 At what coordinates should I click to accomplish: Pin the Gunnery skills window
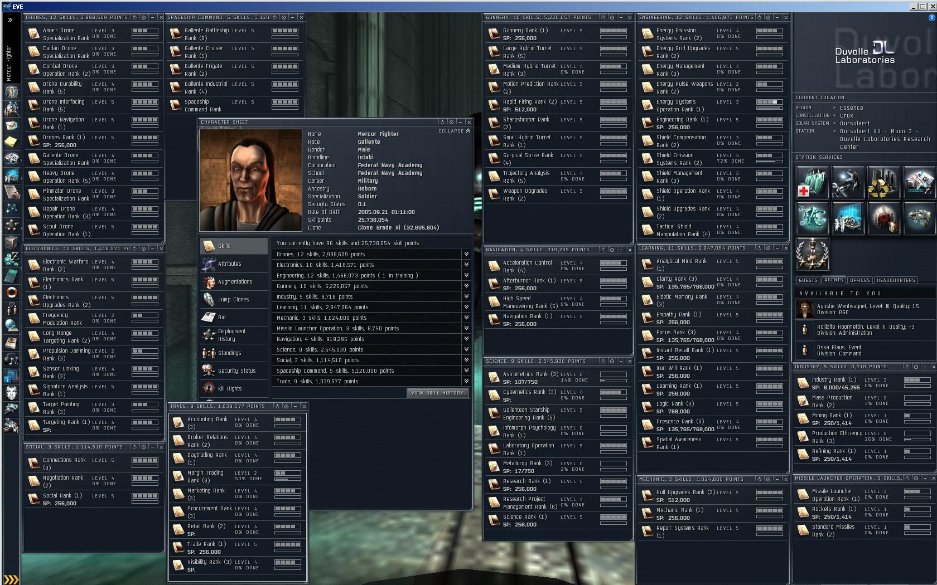point(612,17)
